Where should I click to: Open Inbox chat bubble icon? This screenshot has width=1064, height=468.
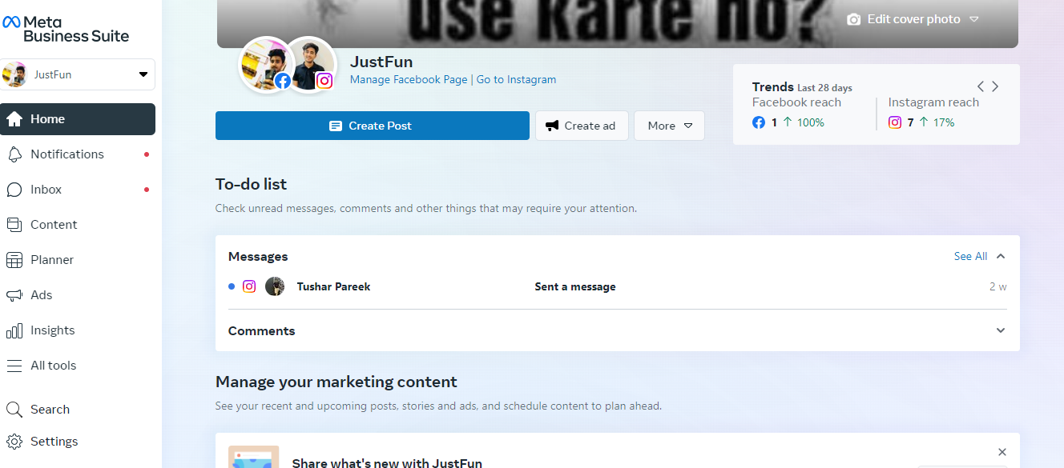[14, 190]
